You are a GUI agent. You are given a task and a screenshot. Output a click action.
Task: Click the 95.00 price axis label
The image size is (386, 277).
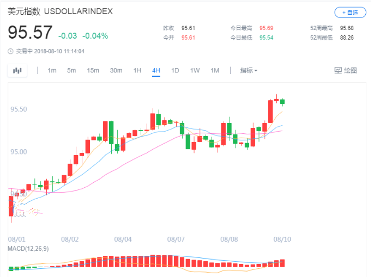19,152
